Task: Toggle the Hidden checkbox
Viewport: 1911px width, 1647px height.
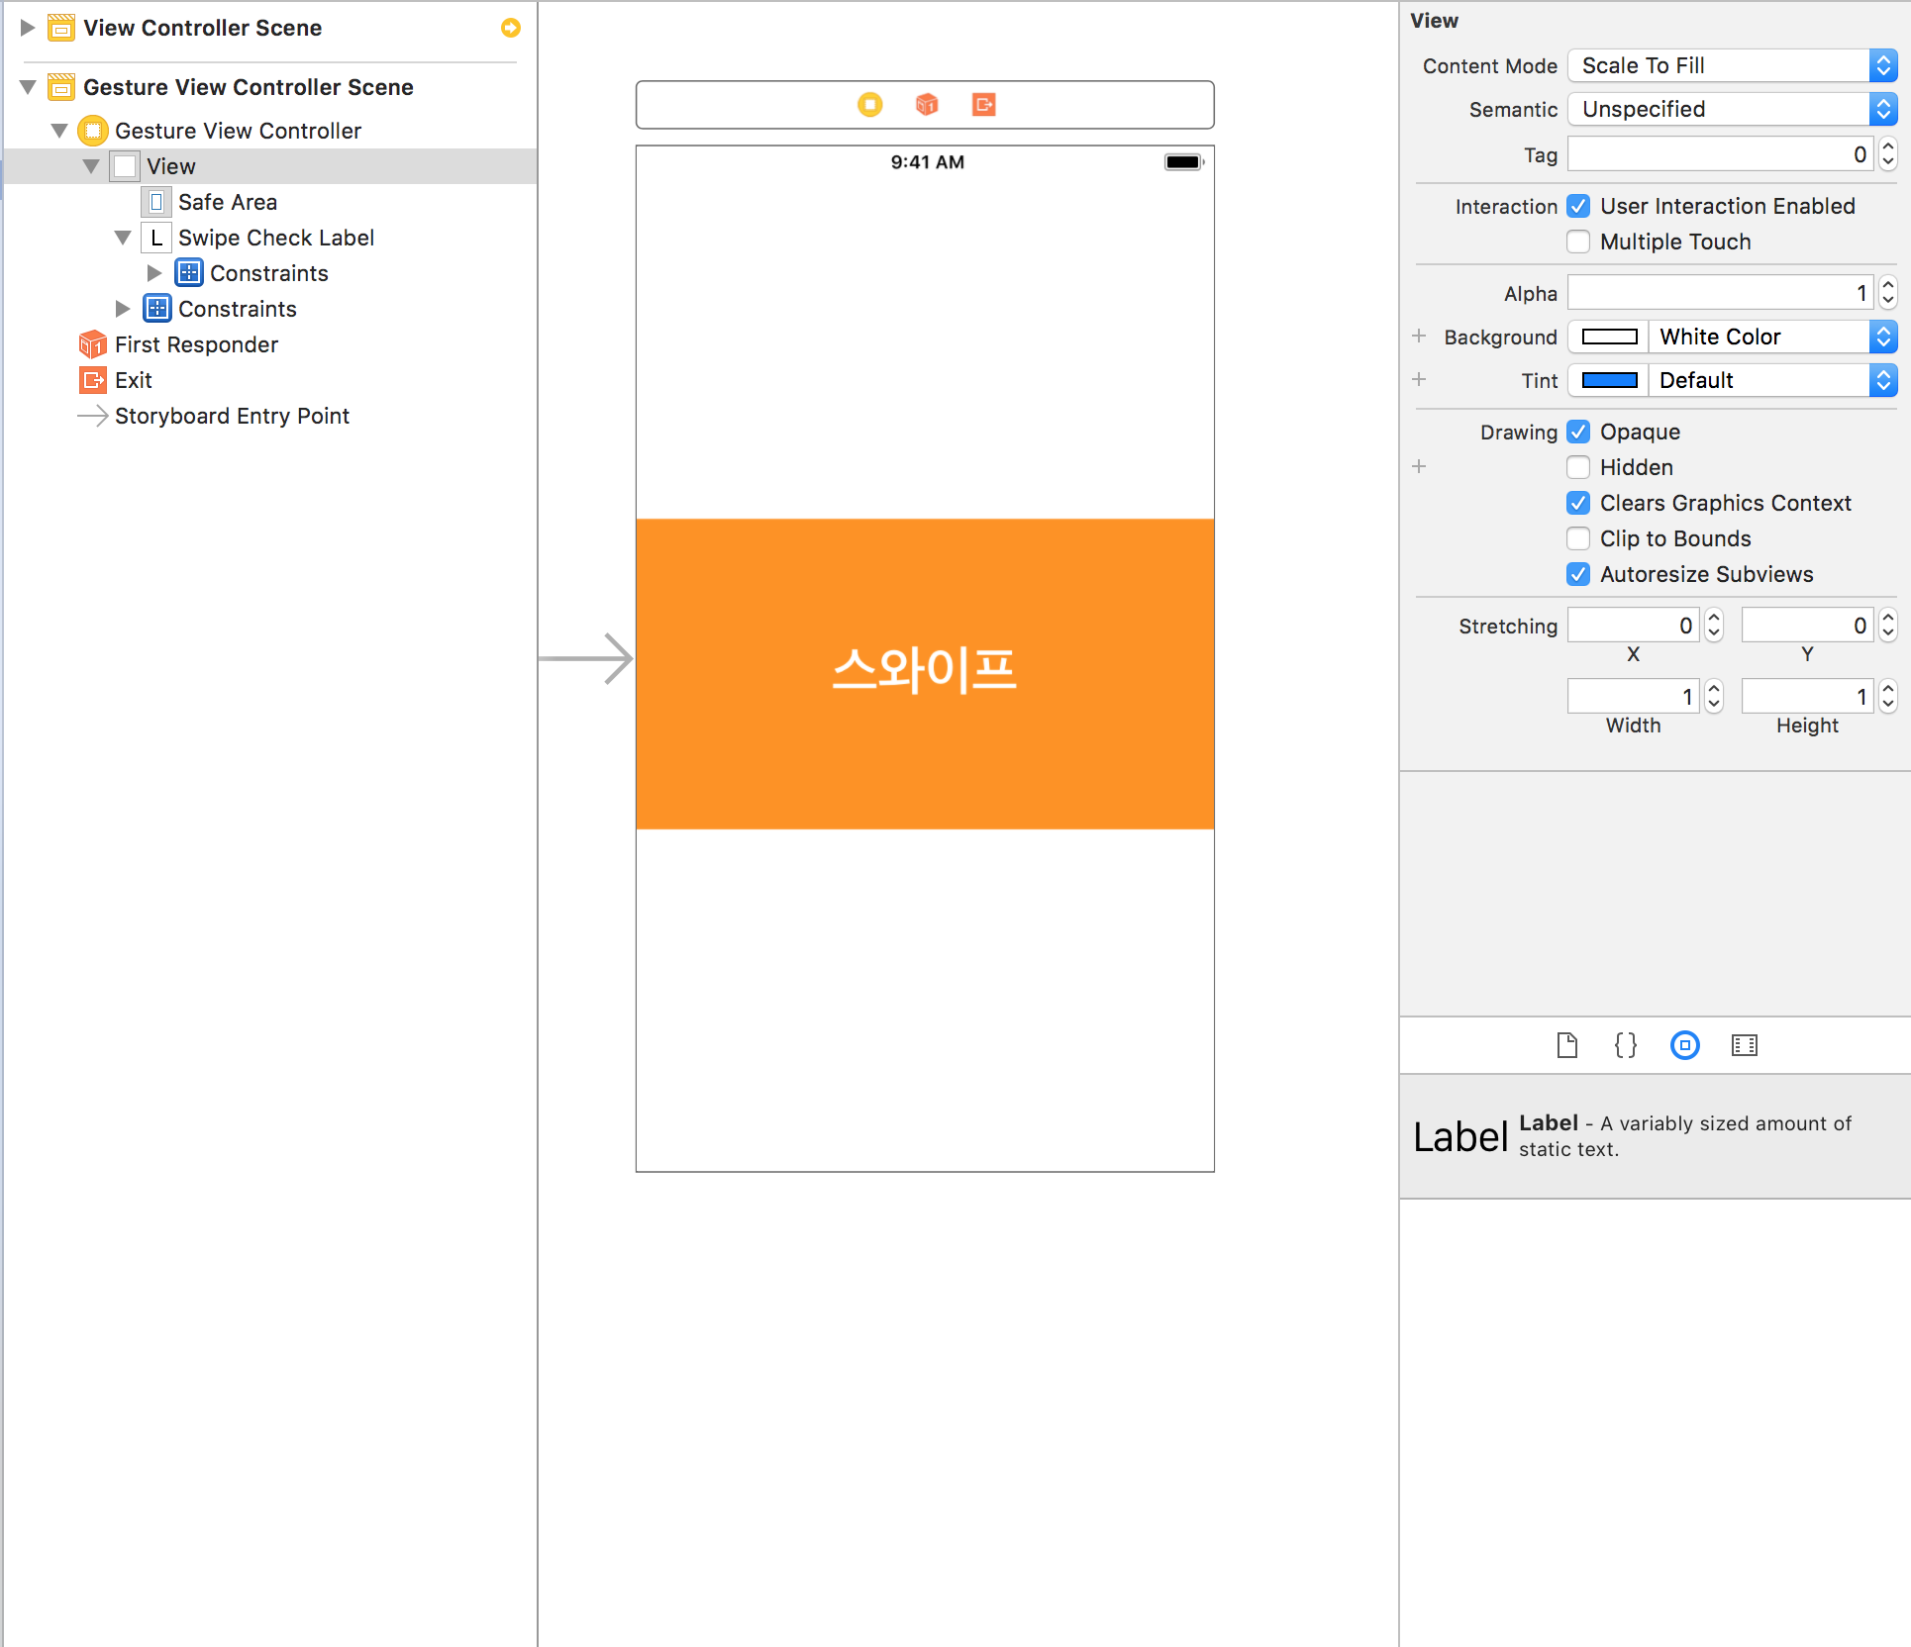Action: 1578,467
